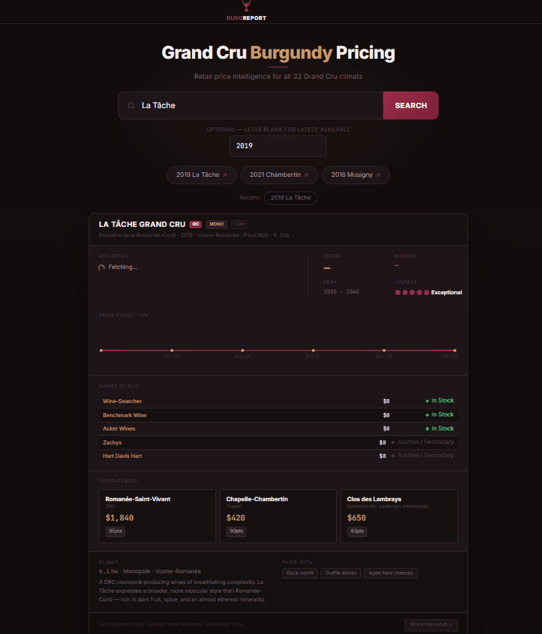542x634 pixels.
Task: Select the 2018 Musigny quick search pill
Action: [x=355, y=174]
